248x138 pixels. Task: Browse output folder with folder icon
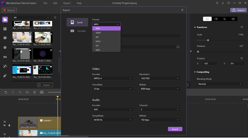(x=178, y=47)
